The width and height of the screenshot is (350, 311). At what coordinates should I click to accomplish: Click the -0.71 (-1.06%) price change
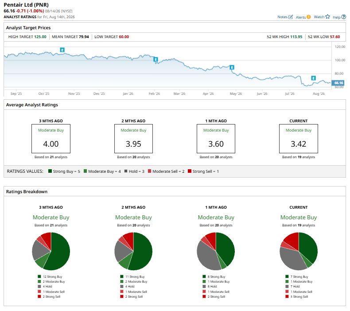(x=30, y=11)
